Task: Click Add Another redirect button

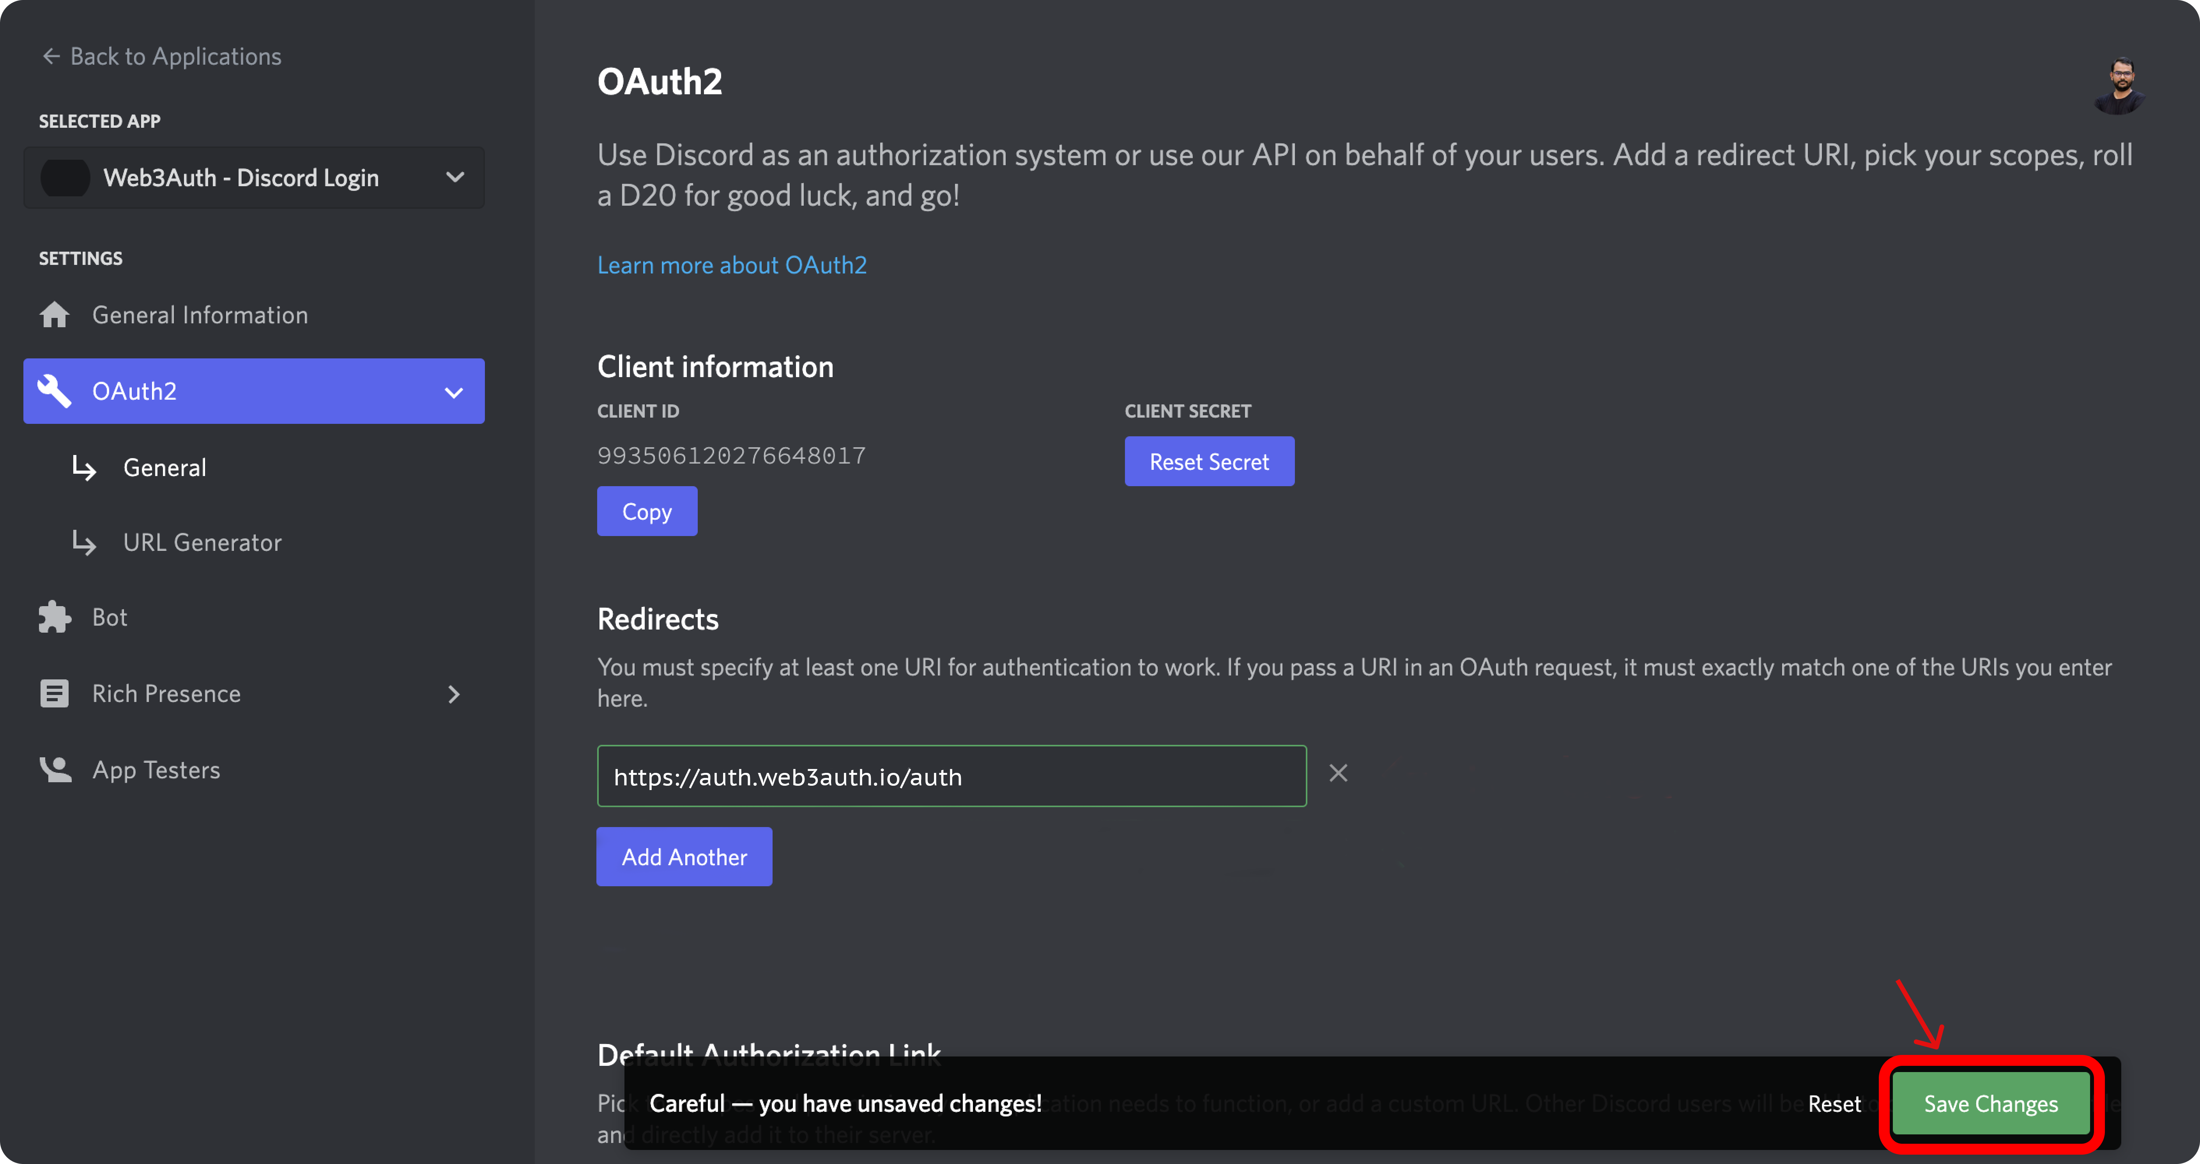Action: click(x=683, y=857)
